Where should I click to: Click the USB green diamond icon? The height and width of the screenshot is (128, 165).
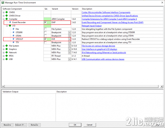7,59
